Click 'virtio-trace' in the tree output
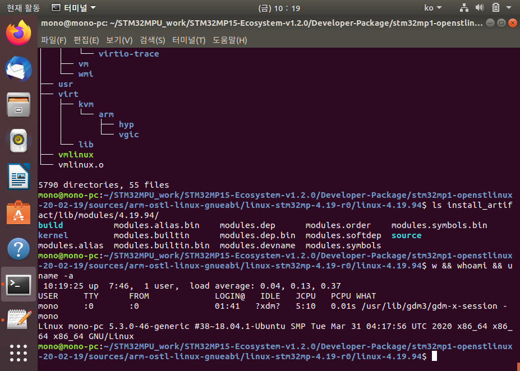The width and height of the screenshot is (520, 371). (128, 54)
